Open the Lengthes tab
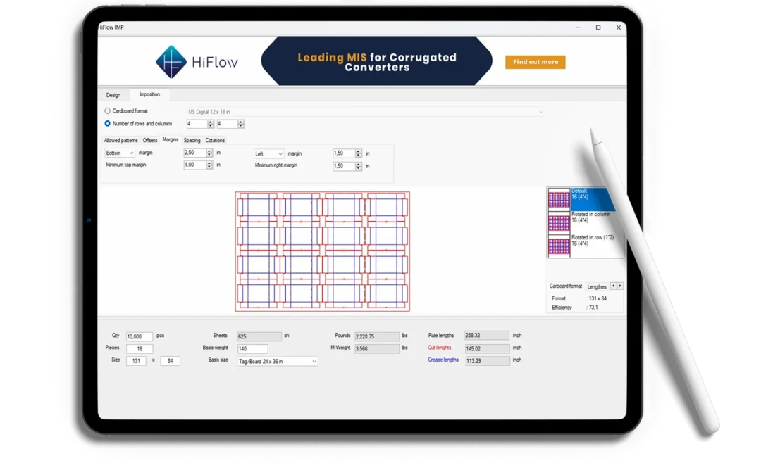761x475 pixels. pyautogui.click(x=596, y=286)
